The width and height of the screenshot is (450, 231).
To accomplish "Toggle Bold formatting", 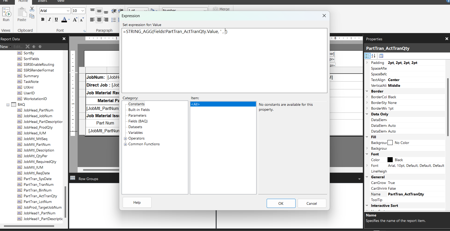I will point(43,19).
